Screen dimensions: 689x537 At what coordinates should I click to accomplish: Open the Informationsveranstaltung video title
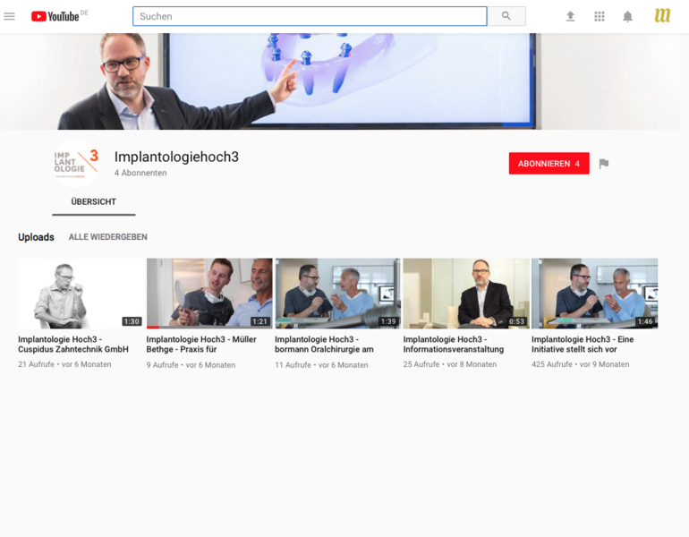point(453,345)
